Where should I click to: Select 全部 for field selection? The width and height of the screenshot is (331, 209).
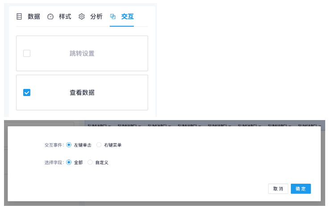tap(69, 162)
